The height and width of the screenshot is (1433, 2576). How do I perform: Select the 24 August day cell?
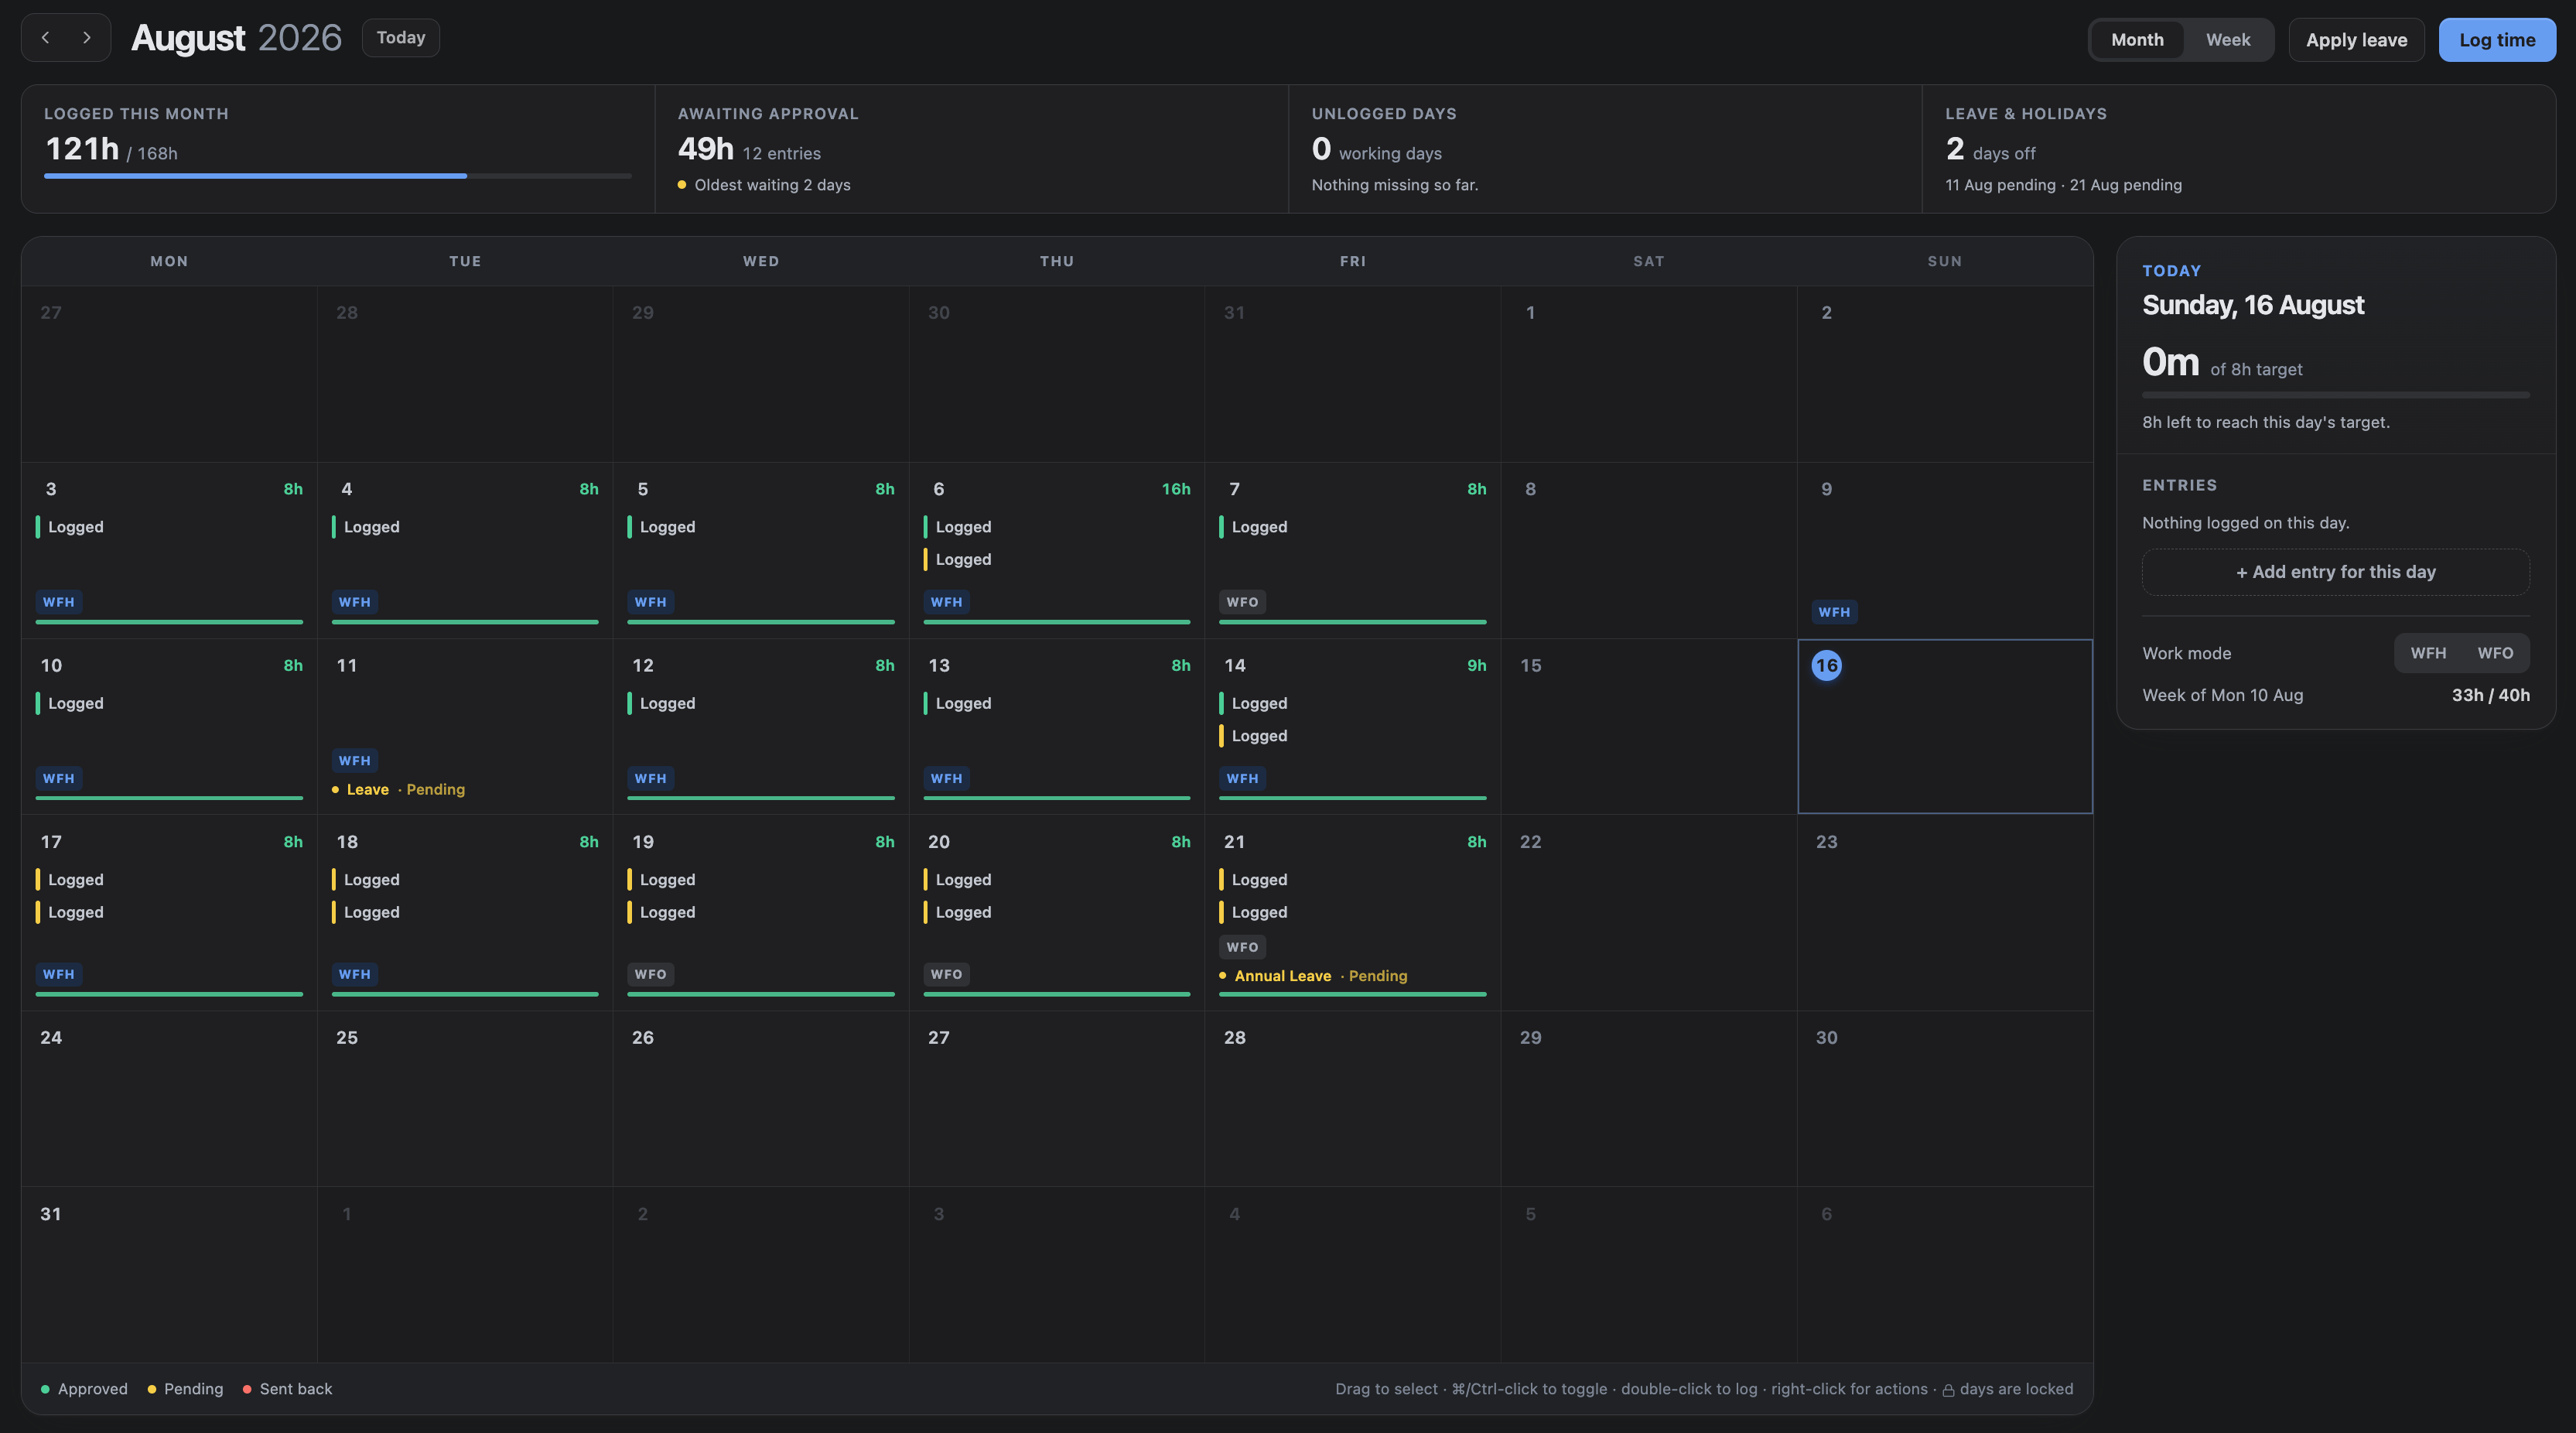coord(169,1098)
